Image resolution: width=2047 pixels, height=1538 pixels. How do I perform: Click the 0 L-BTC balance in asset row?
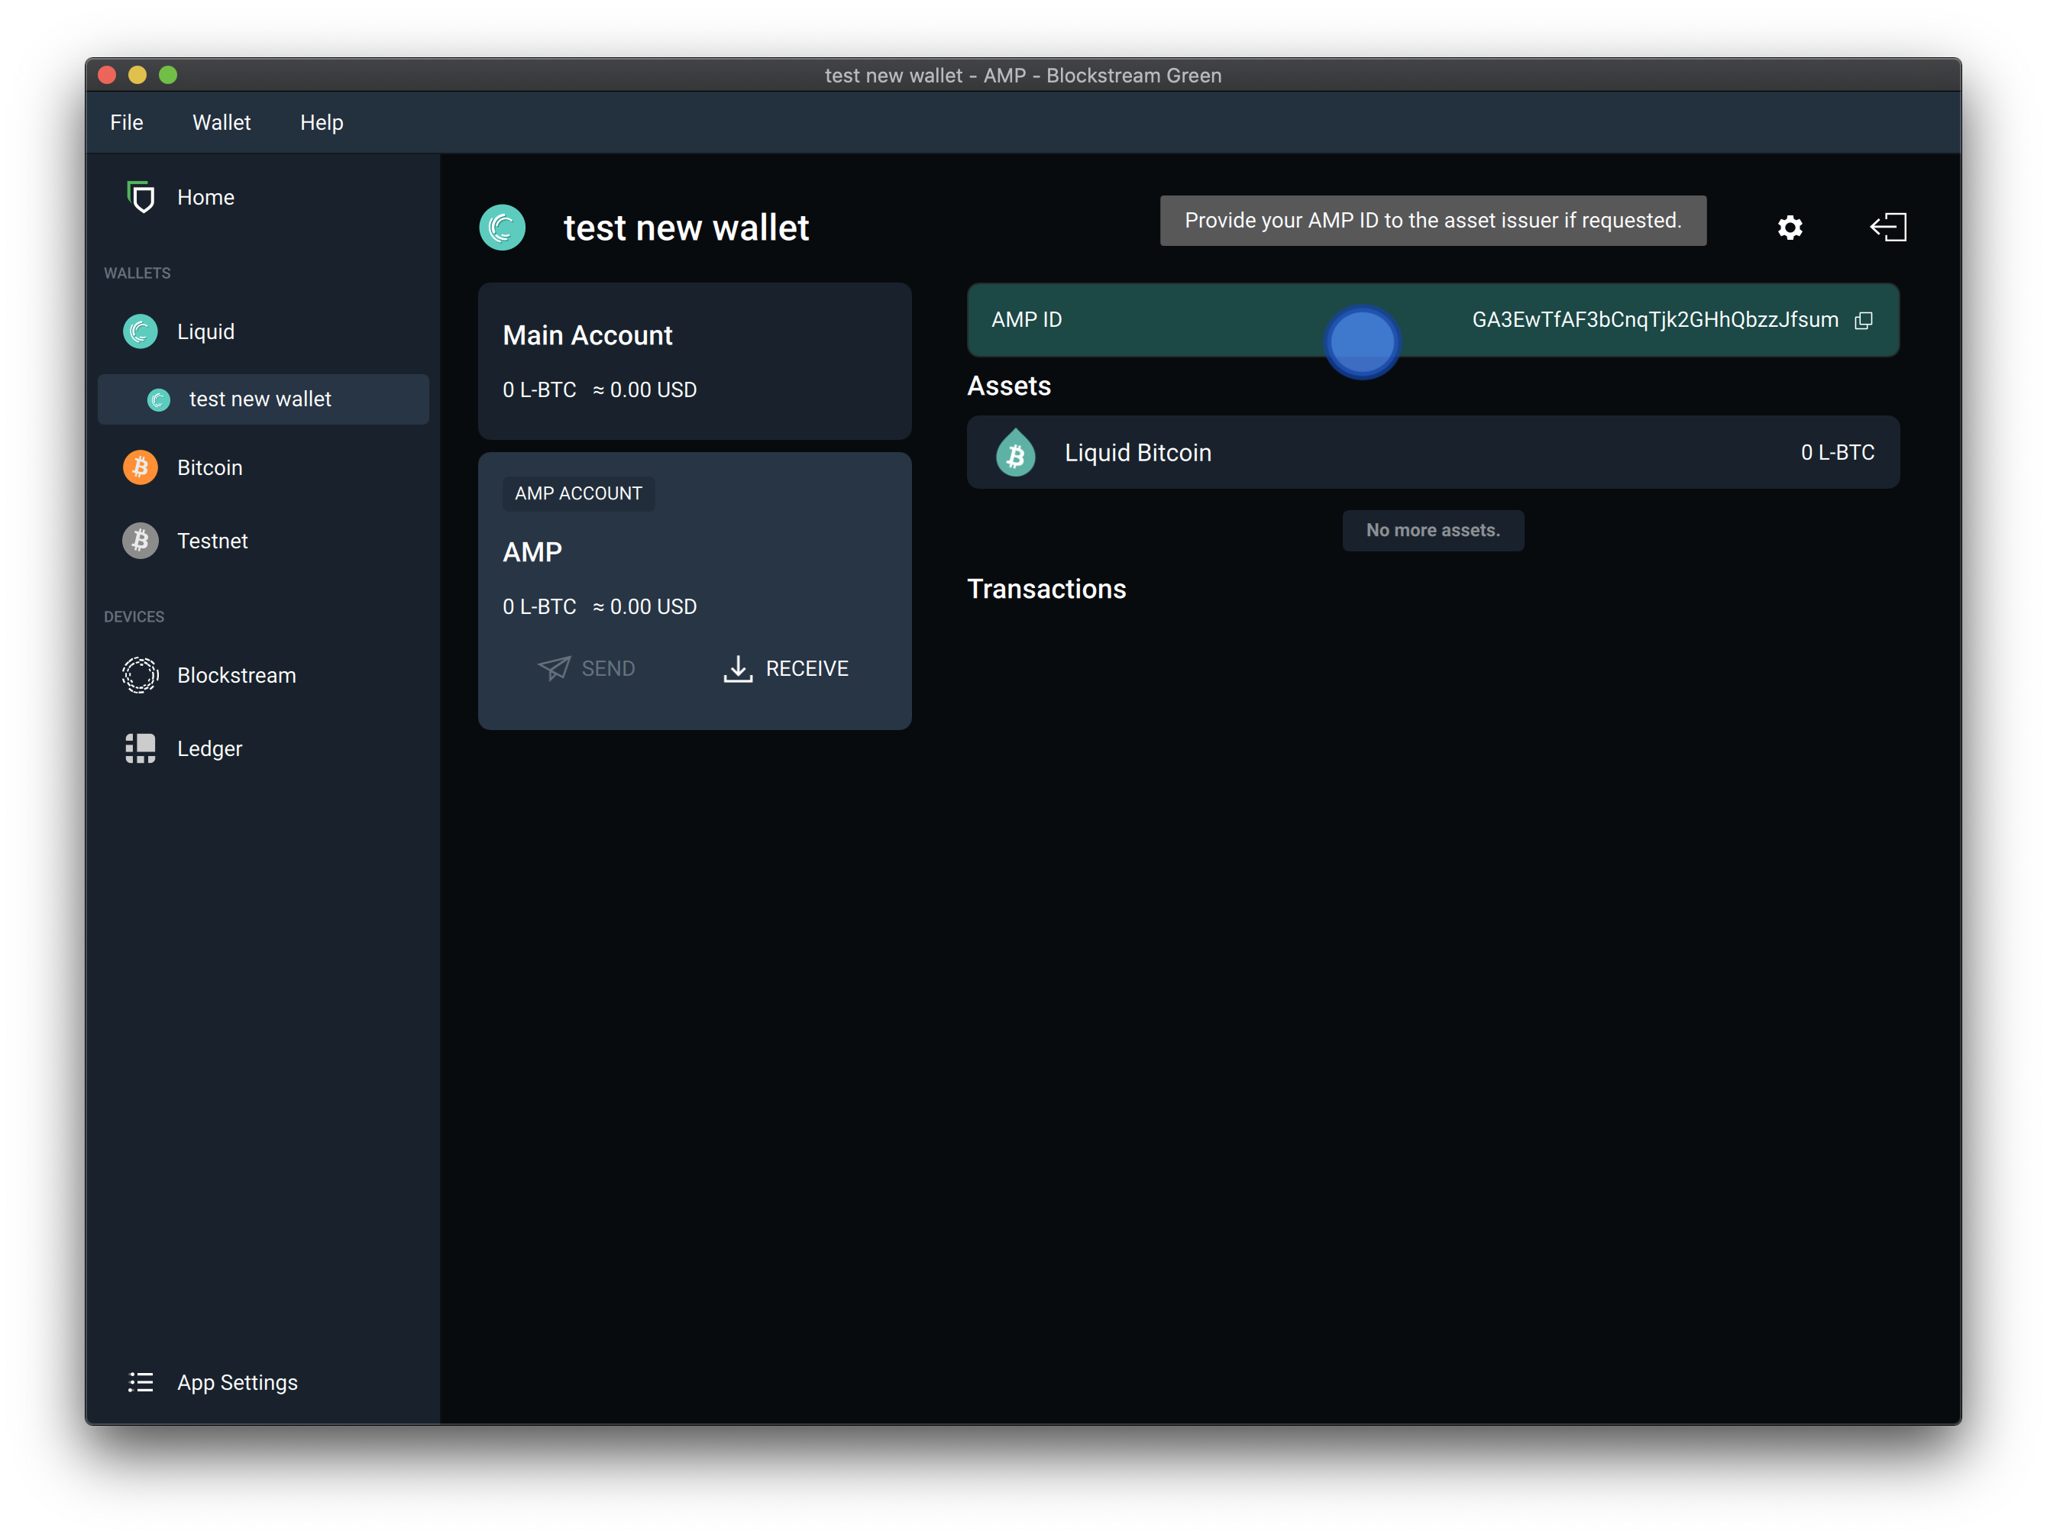(x=1837, y=453)
